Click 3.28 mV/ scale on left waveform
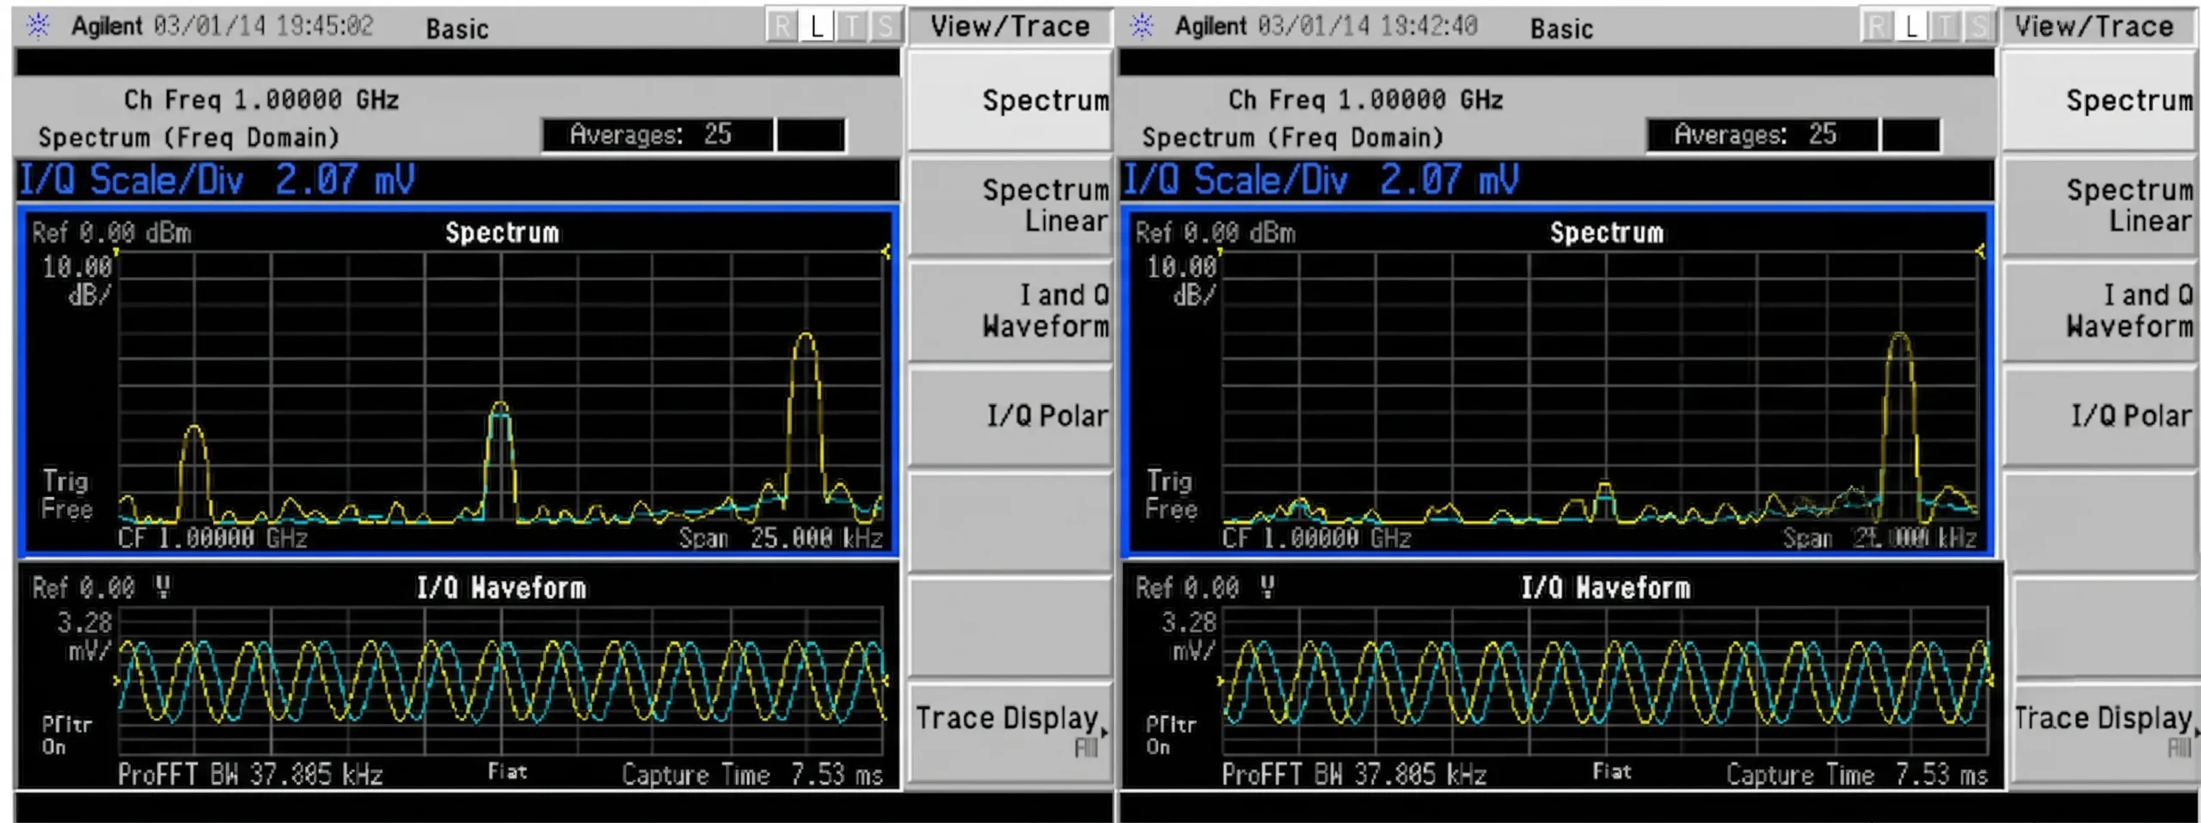This screenshot has width=2201, height=823. [x=84, y=636]
